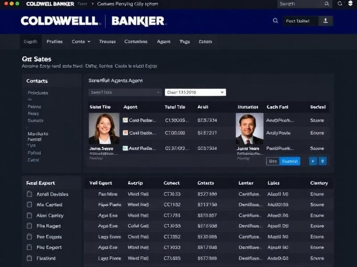This screenshot has width=357, height=267.
Task: Tick the File Eagert checkbox
Action: 29,247
